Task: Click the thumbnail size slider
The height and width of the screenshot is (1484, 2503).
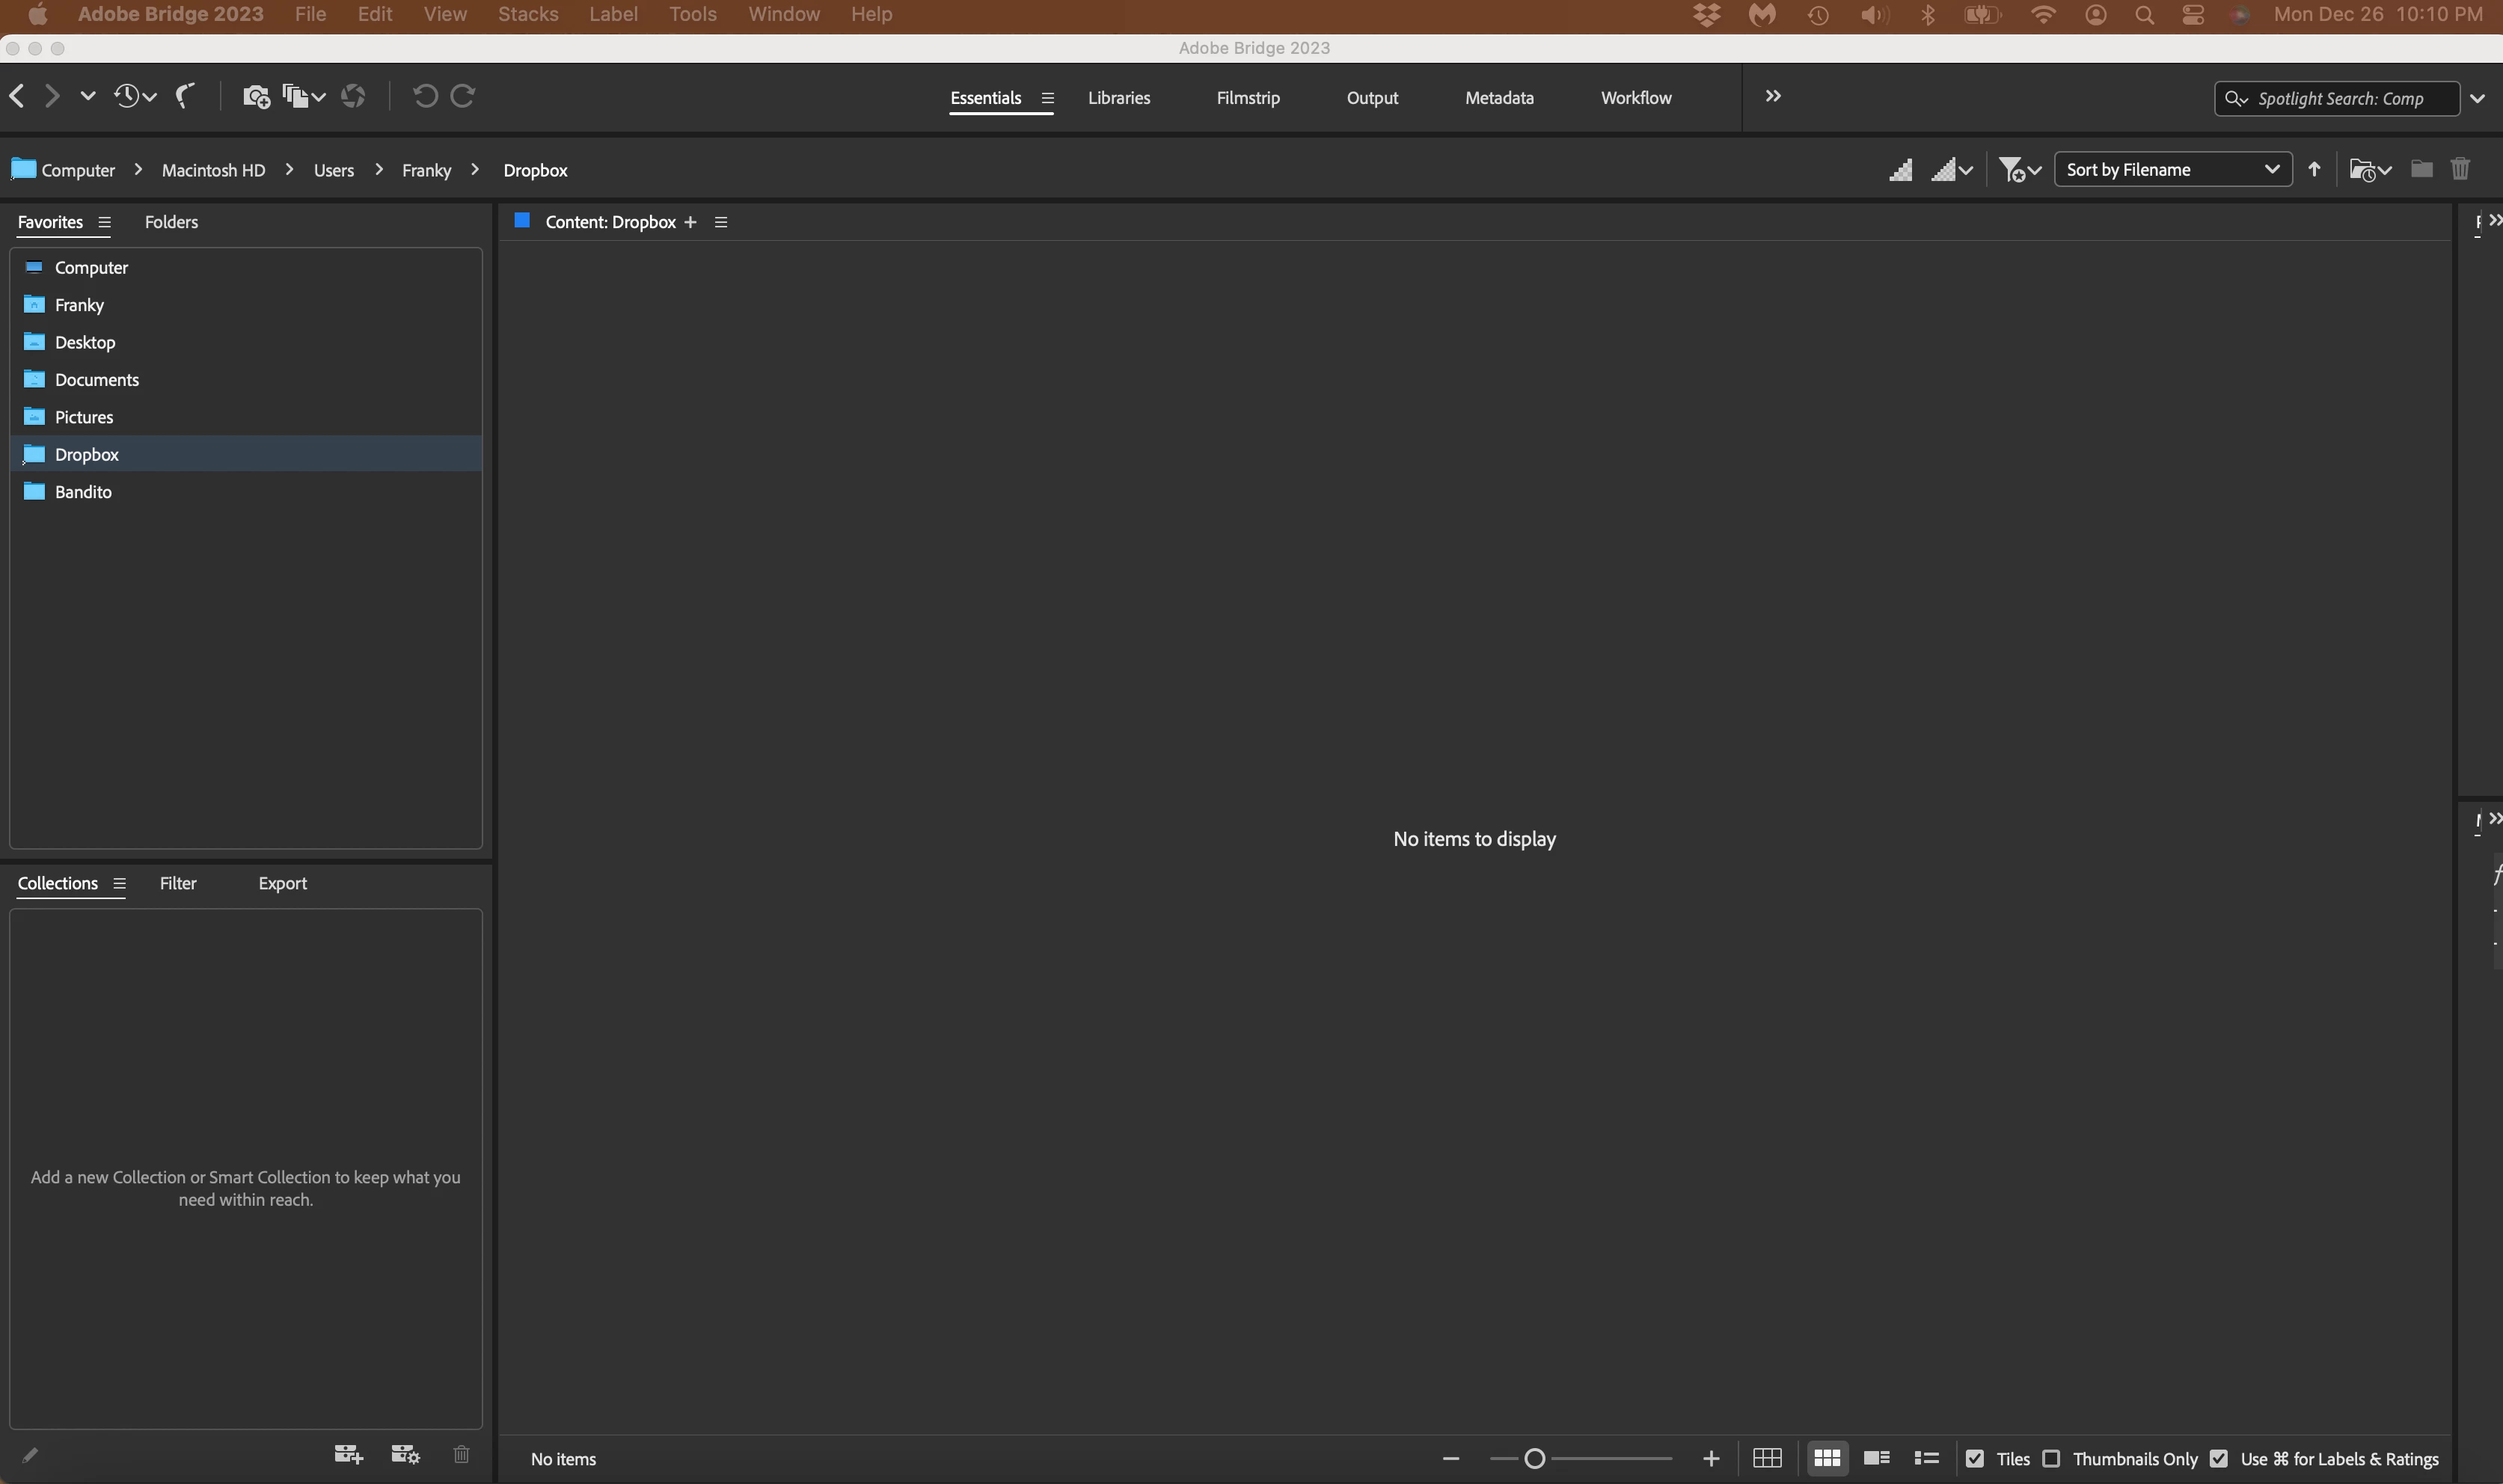Action: (x=1535, y=1459)
